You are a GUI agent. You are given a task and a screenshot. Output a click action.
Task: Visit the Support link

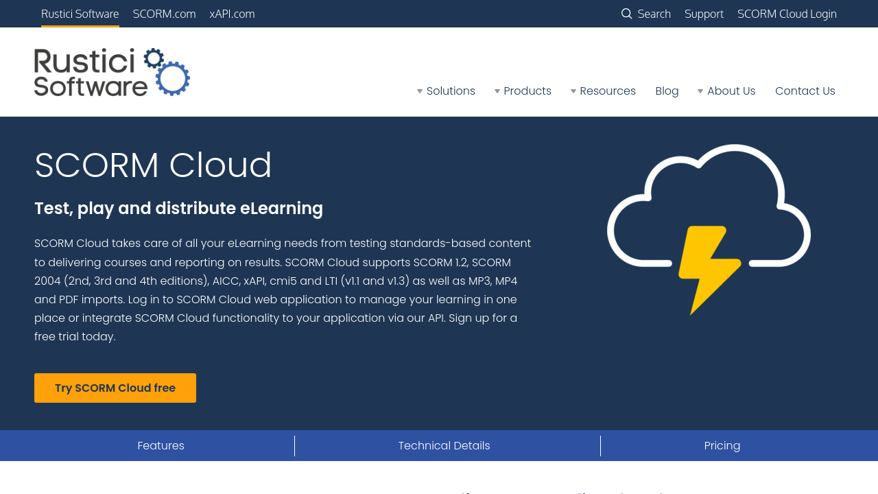[704, 14]
